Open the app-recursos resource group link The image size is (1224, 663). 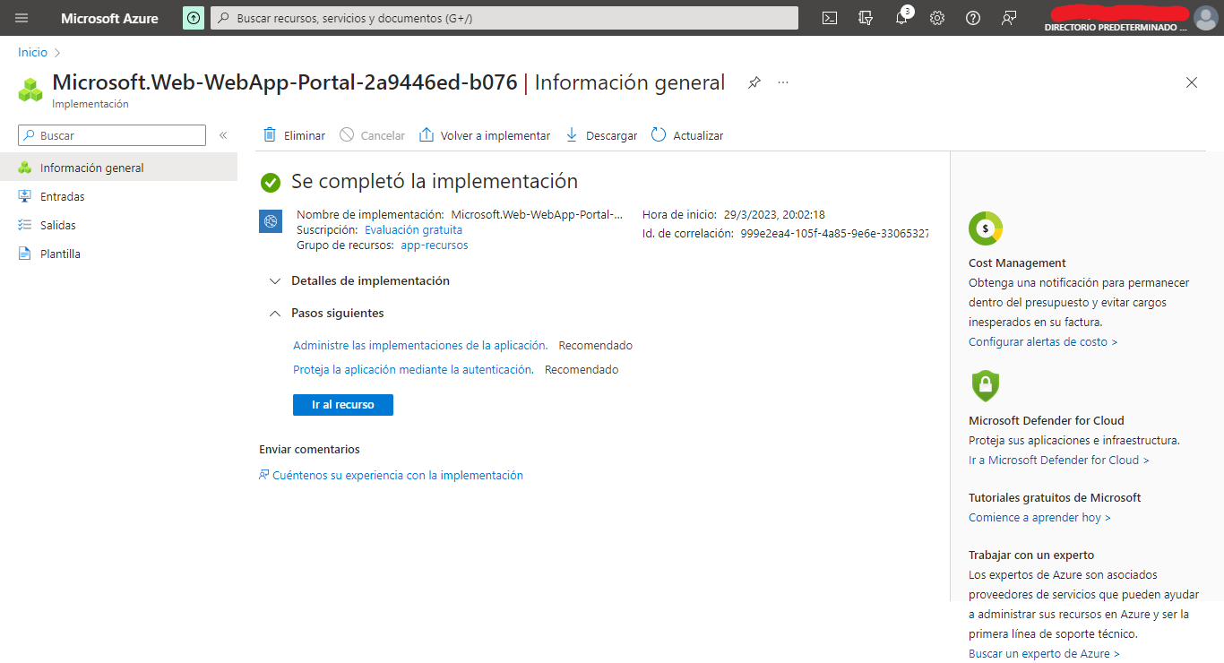435,245
